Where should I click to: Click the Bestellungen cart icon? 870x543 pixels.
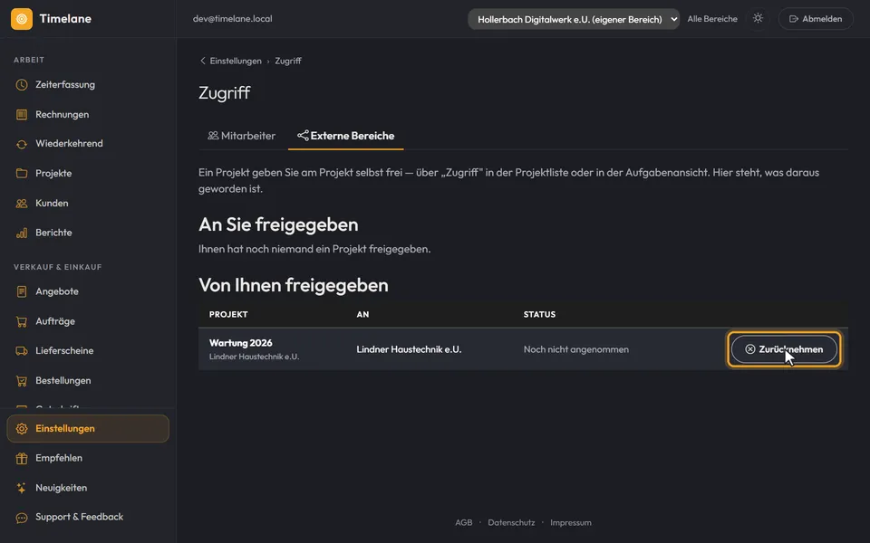click(x=22, y=381)
